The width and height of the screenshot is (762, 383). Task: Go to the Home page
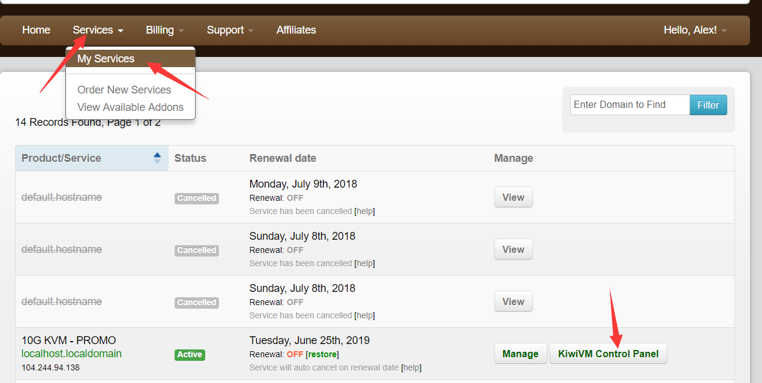click(x=36, y=30)
